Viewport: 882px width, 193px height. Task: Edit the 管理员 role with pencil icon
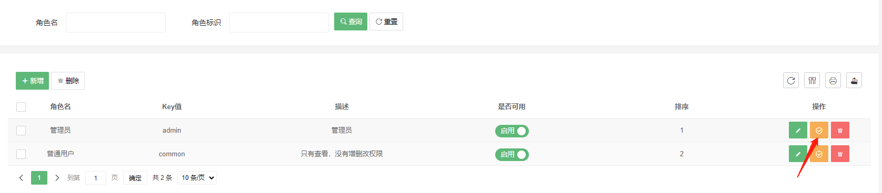(798, 130)
